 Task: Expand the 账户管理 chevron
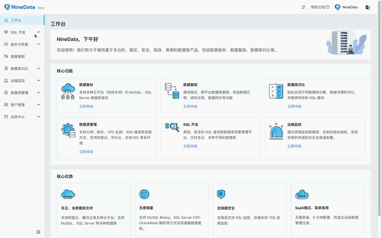(39, 105)
